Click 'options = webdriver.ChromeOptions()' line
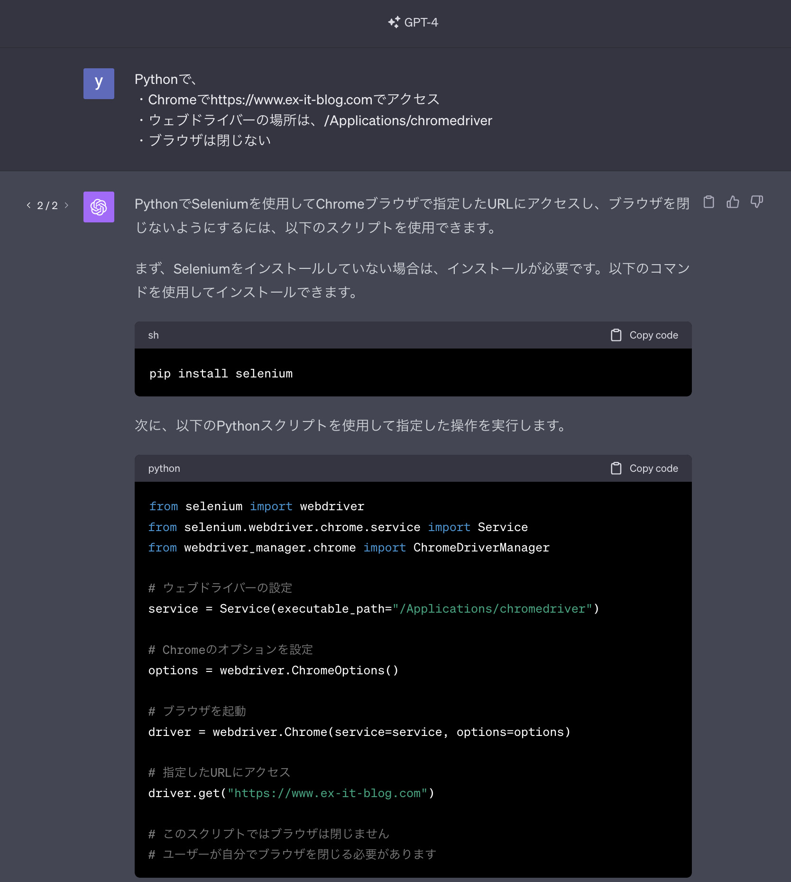The image size is (791, 882). pos(273,671)
